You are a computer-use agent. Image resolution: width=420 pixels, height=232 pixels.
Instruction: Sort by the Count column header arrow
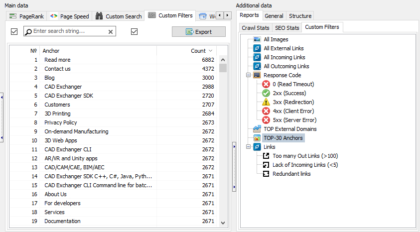click(210, 51)
